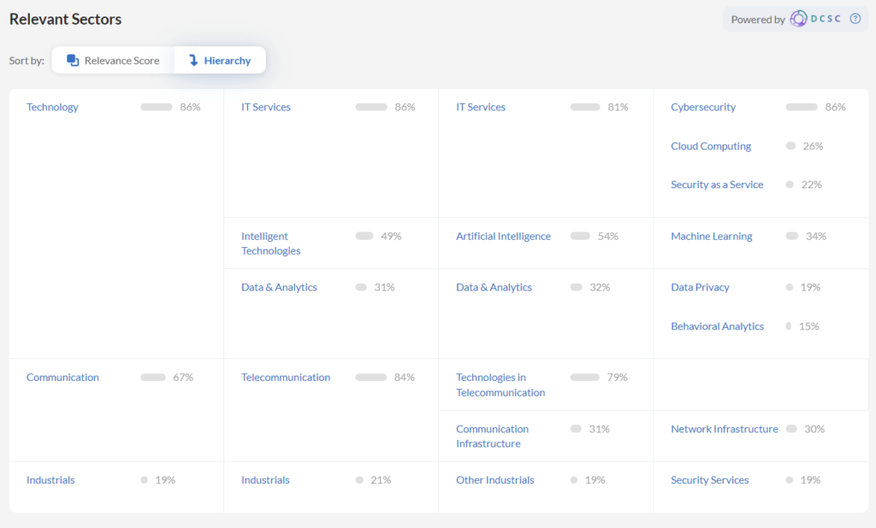Click the DCSC logo icon
This screenshot has height=528, width=876.
798,19
